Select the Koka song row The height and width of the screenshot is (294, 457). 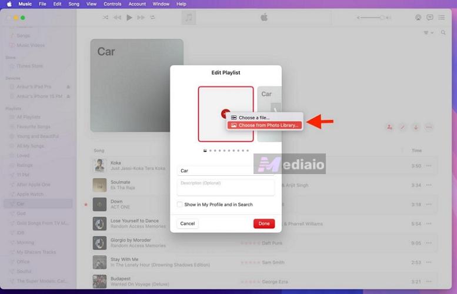263,165
